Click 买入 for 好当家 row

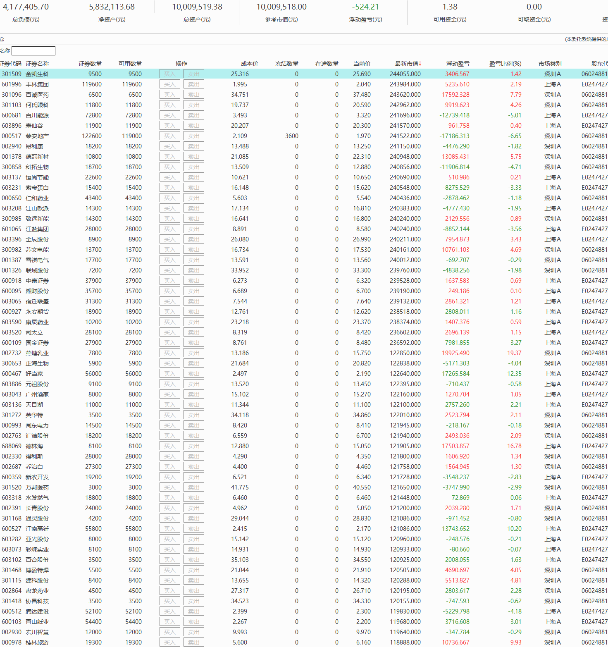click(x=170, y=374)
